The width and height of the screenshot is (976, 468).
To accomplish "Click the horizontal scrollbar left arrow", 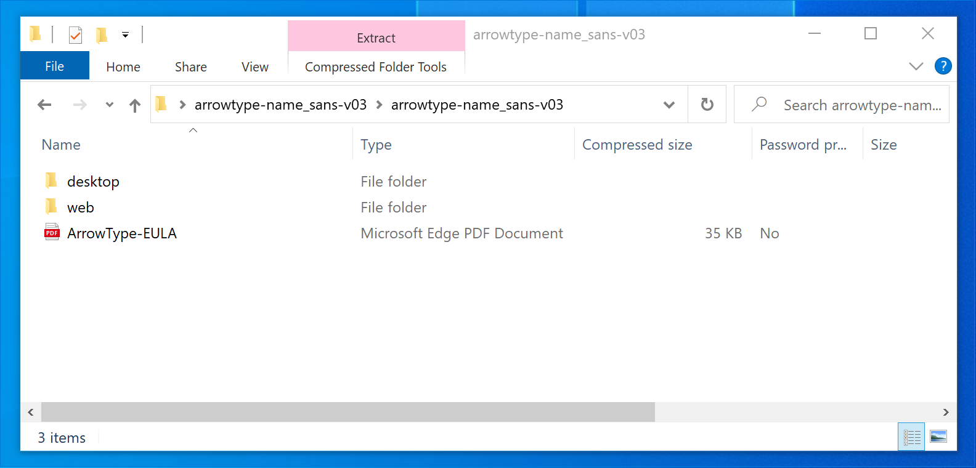I will 31,412.
